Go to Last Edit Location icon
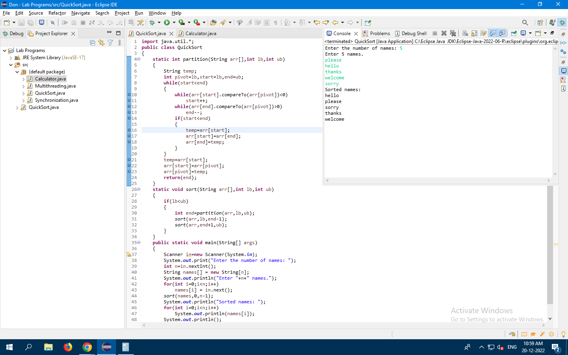 click(x=317, y=22)
